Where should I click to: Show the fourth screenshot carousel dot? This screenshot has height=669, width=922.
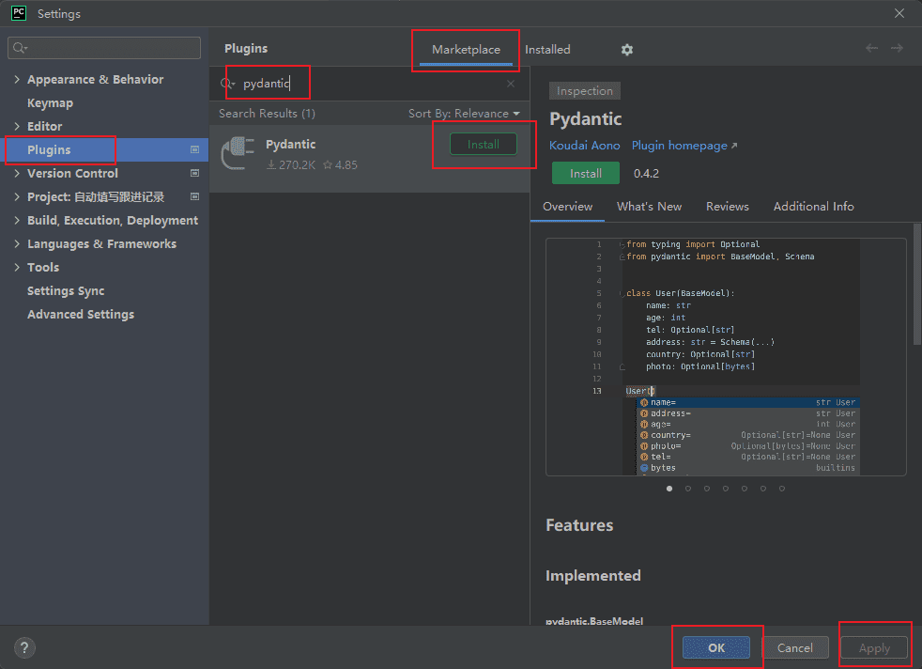pyautogui.click(x=726, y=489)
